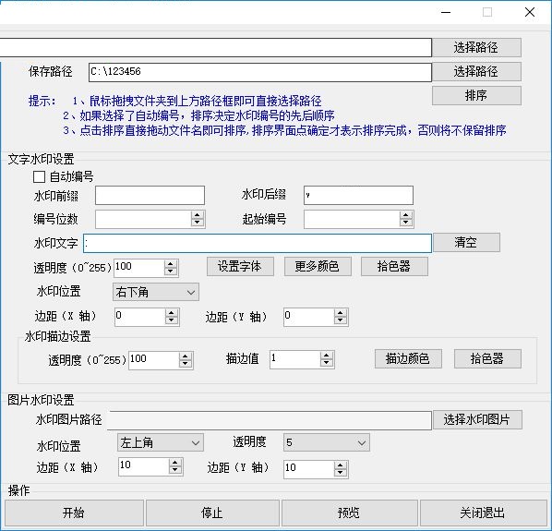Increase image watermark 边距 X 轴 up arrow

click(175, 463)
